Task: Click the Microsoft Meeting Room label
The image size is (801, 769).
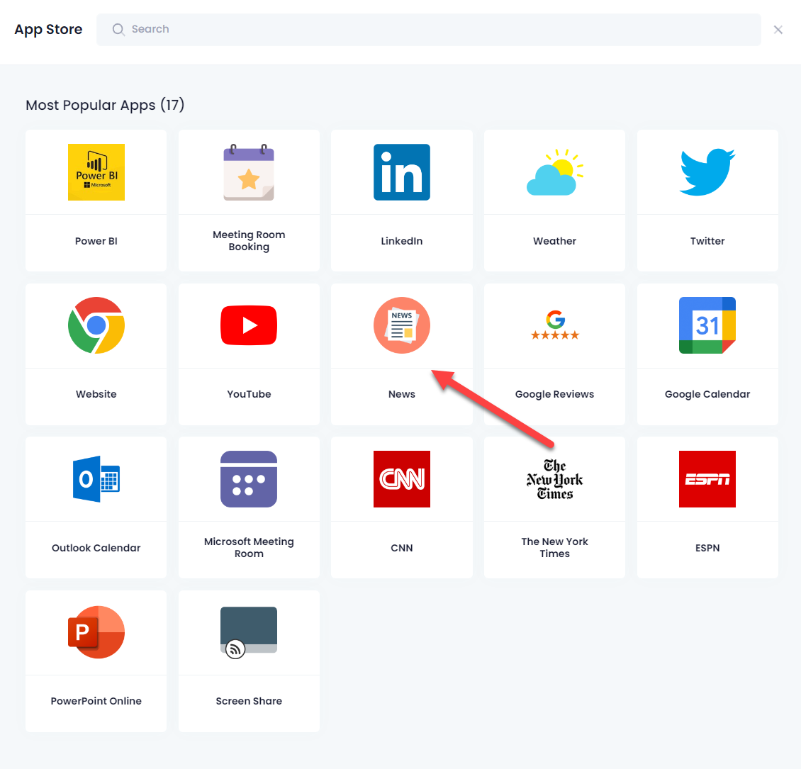Action: coord(249,548)
